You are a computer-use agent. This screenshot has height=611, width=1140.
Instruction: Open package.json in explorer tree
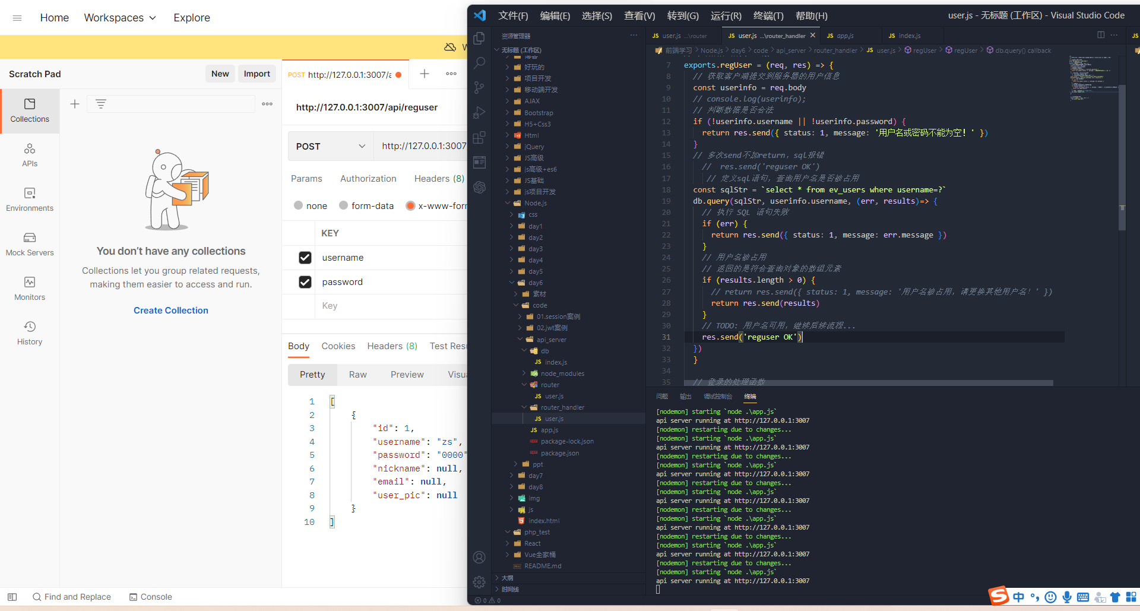tap(560, 453)
